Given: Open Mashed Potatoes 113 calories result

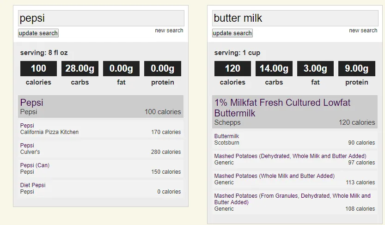Looking at the screenshot, I should click(x=295, y=179).
